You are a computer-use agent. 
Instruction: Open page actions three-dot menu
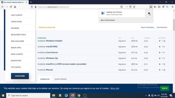(x=127, y=7)
